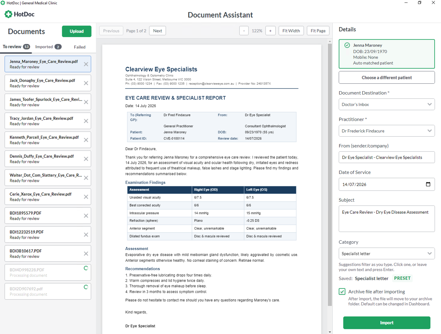Click the scrollbar's down arrow in the viewer
This screenshot has height=334, width=441.
click(330, 332)
